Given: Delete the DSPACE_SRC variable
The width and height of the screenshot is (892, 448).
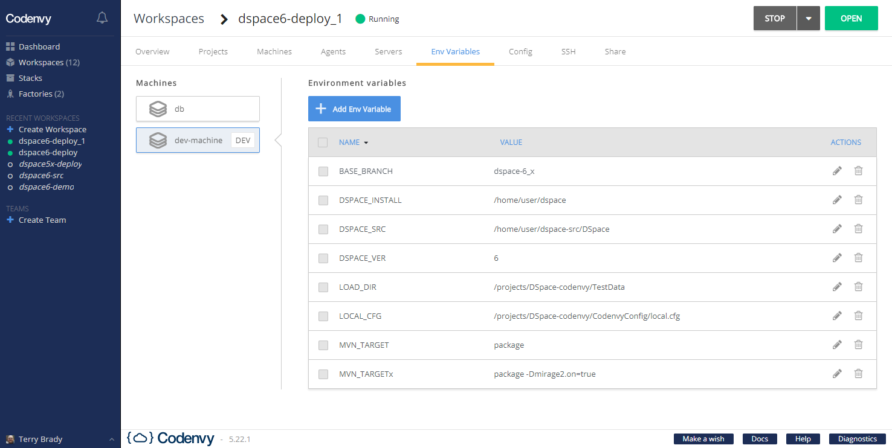Looking at the screenshot, I should pos(858,229).
